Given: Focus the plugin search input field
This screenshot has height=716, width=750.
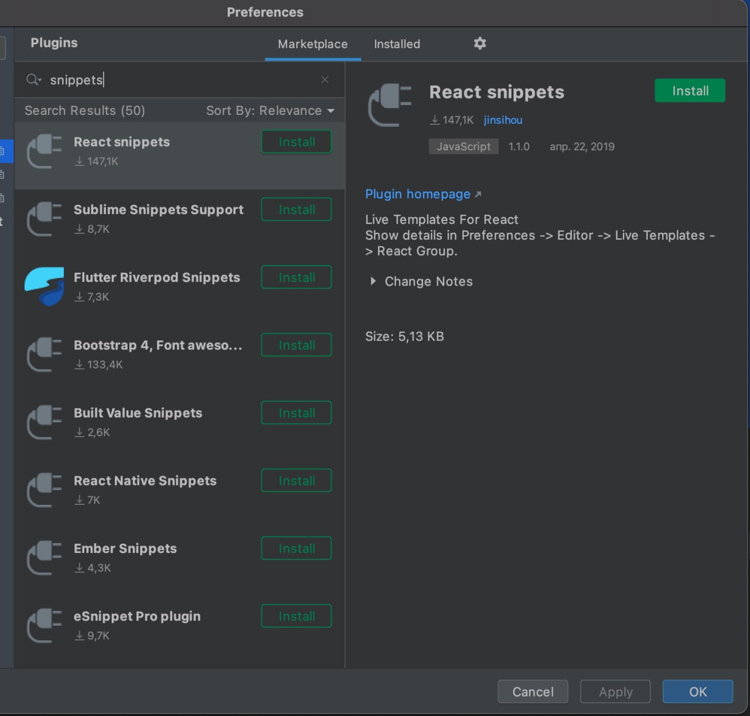Looking at the screenshot, I should [176, 80].
